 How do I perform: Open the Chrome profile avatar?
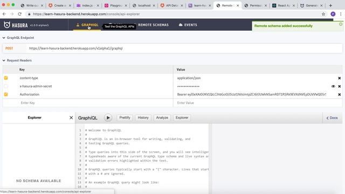click(x=333, y=14)
